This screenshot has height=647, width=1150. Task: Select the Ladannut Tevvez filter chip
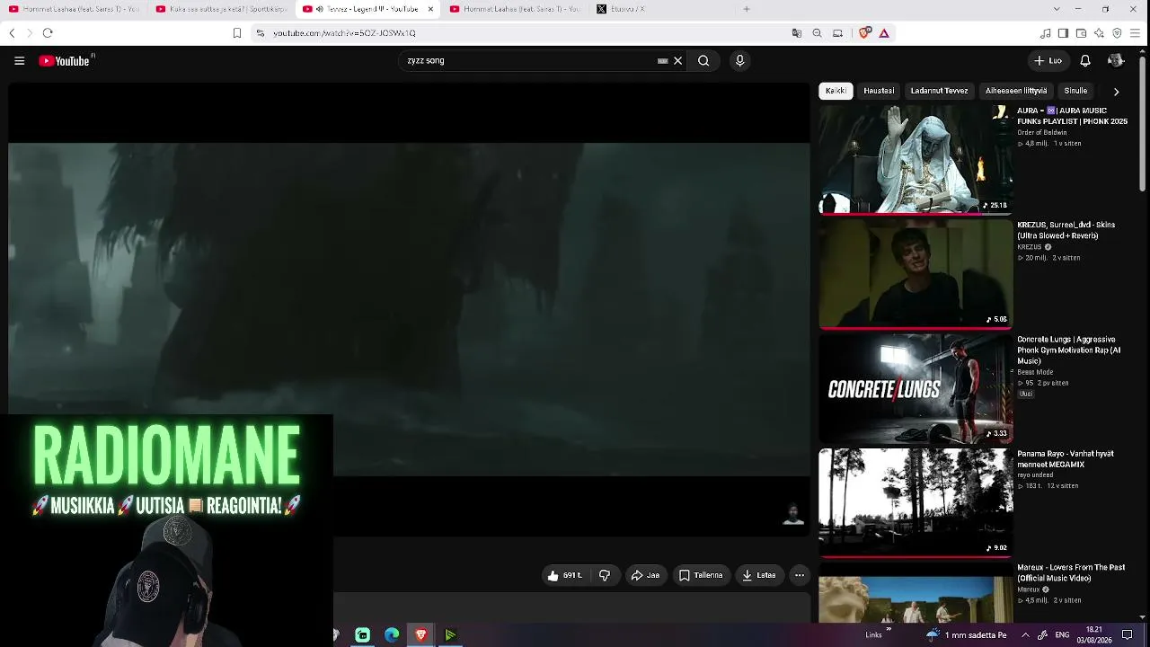(939, 91)
